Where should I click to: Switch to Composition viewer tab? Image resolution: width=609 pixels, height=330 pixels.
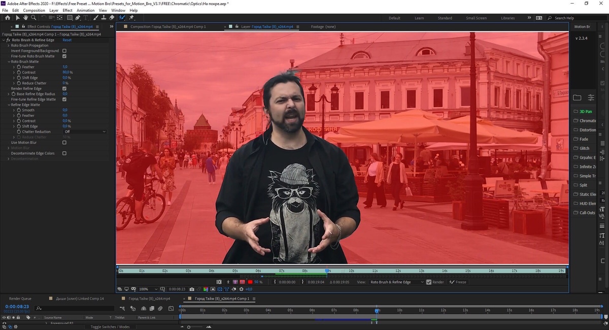(x=168, y=26)
